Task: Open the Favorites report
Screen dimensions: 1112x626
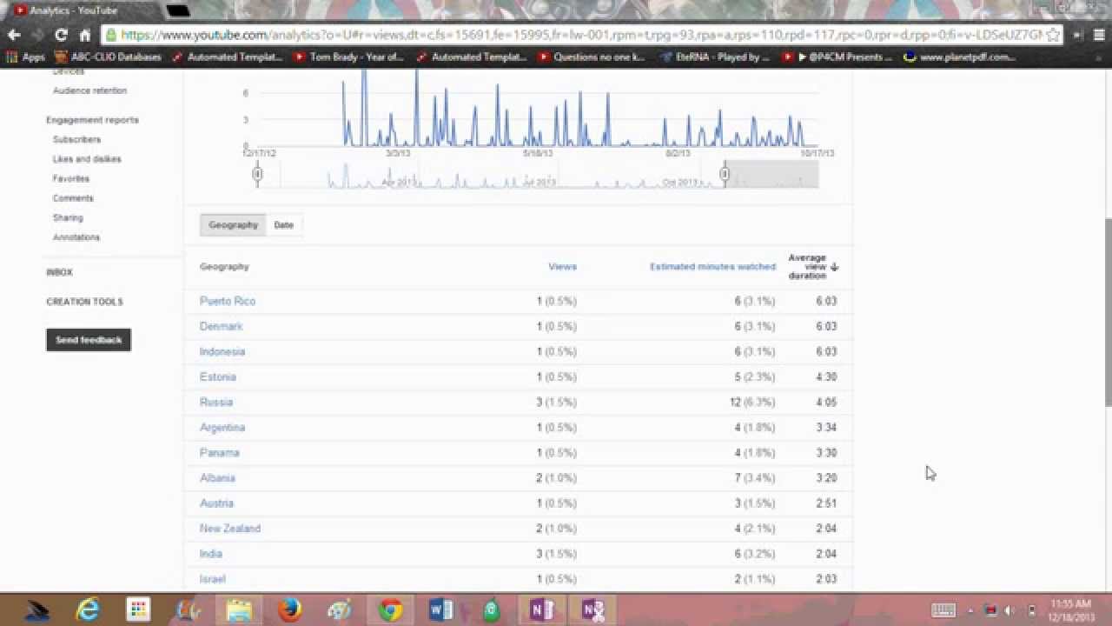Action: click(x=70, y=178)
